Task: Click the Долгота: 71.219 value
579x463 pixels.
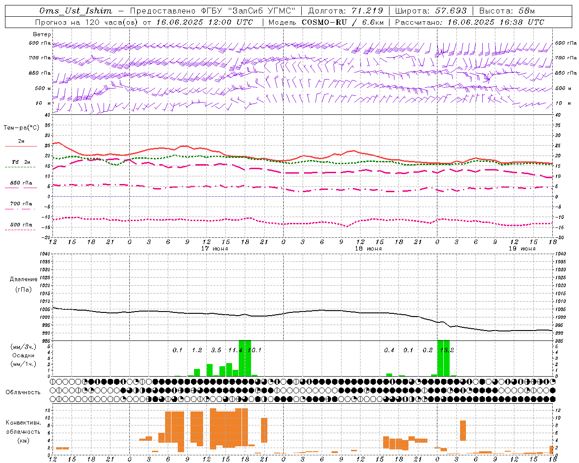Action: (346, 11)
